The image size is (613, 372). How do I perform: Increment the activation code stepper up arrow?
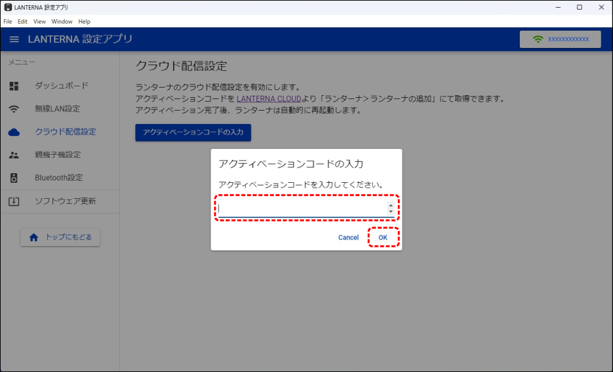(x=391, y=206)
